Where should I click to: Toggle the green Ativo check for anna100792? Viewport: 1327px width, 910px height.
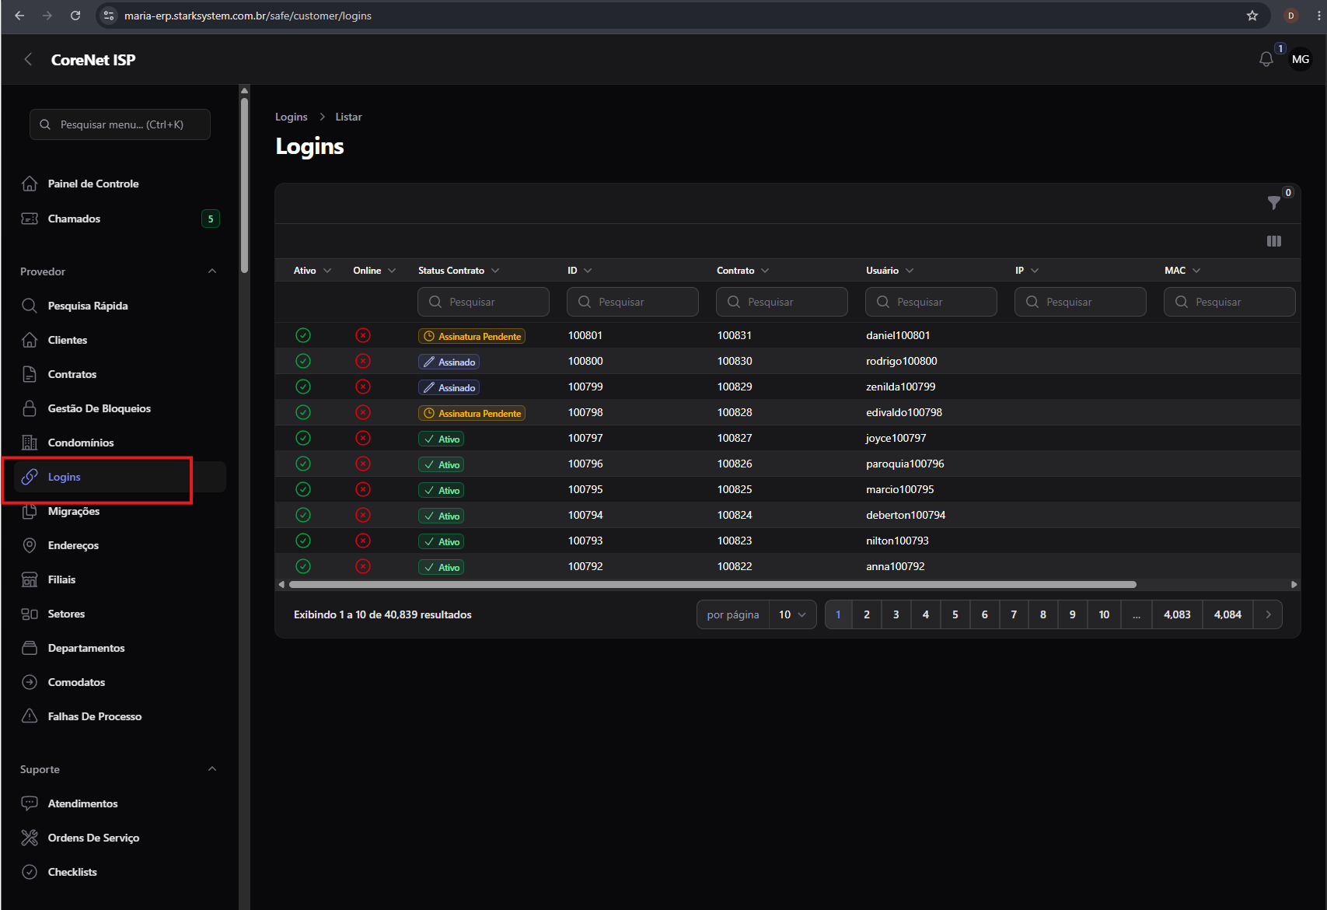pyautogui.click(x=303, y=566)
